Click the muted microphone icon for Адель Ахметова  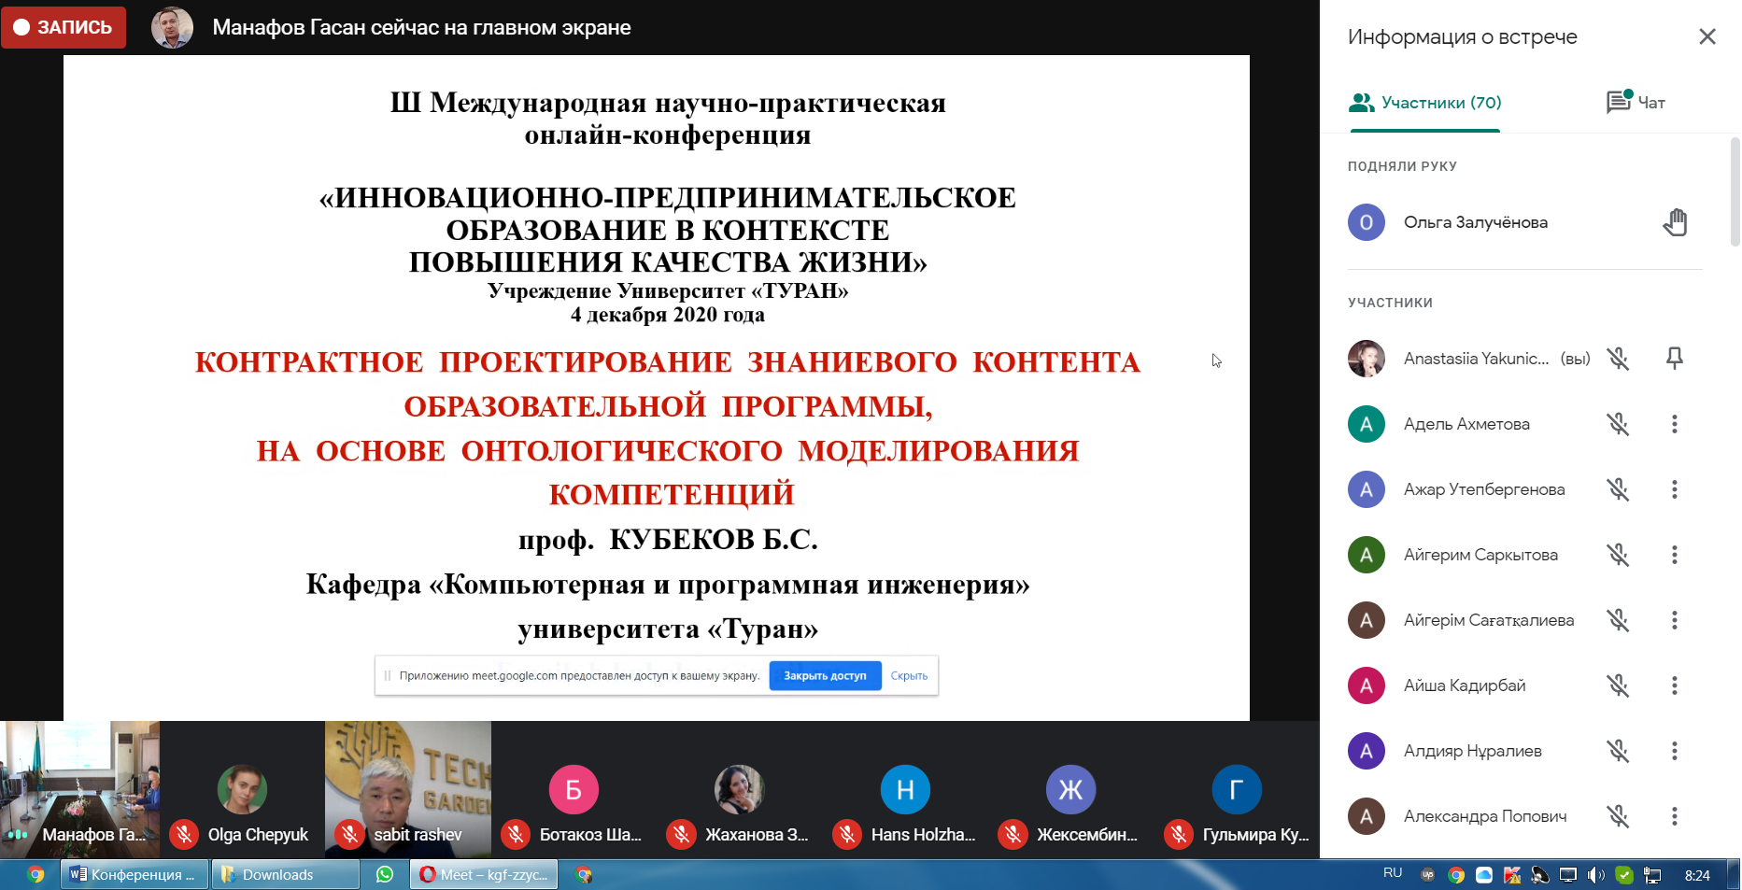(1619, 423)
